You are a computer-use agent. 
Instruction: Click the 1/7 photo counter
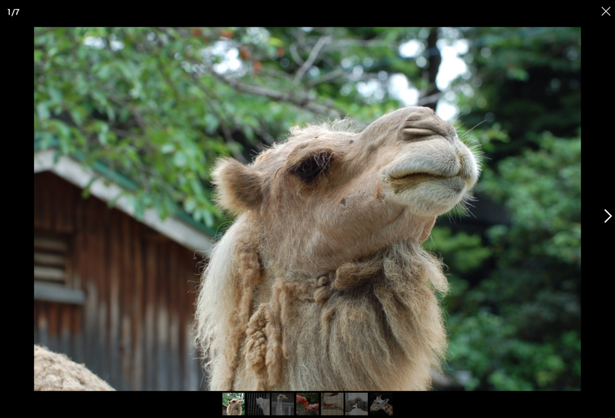pyautogui.click(x=13, y=12)
